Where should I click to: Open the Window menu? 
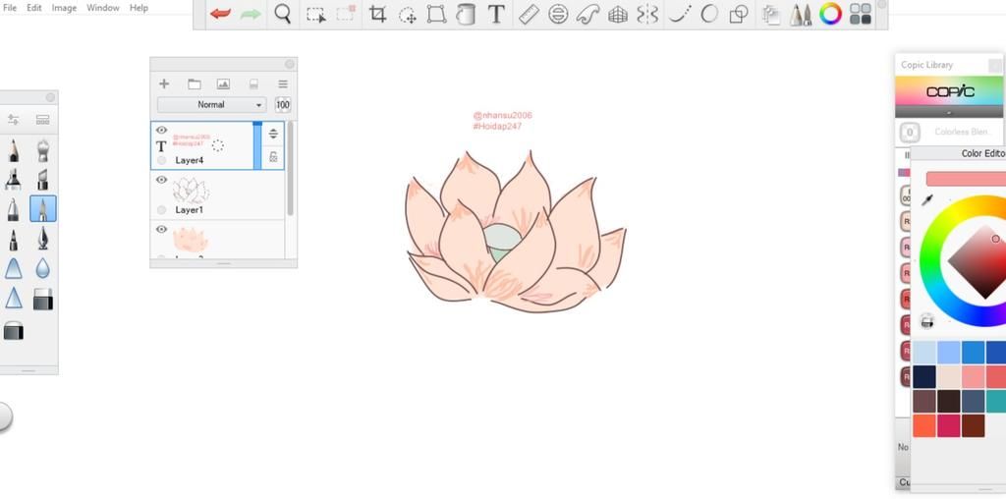click(x=102, y=8)
